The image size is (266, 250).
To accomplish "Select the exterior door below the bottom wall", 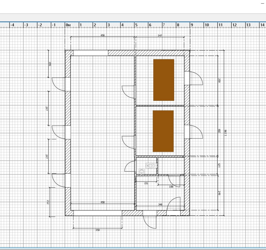I will (x=150, y=220).
